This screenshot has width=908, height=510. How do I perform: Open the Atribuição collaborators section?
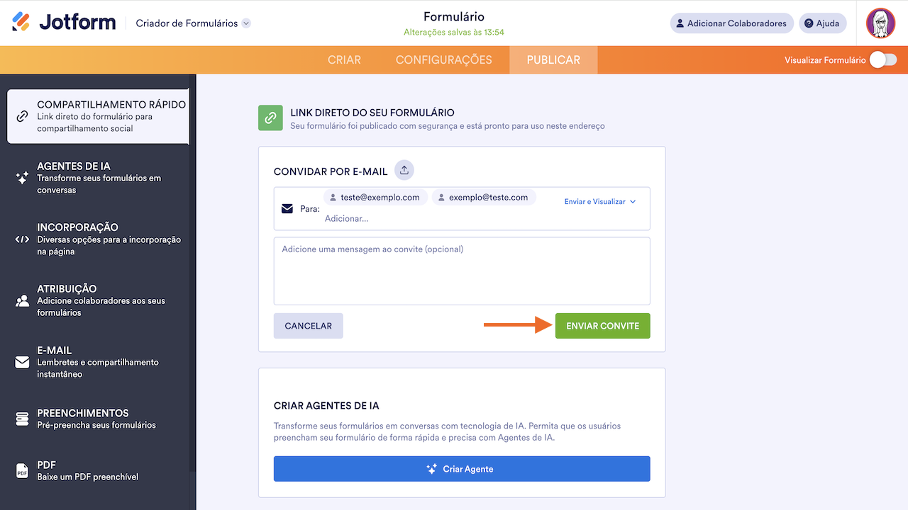[x=98, y=300]
